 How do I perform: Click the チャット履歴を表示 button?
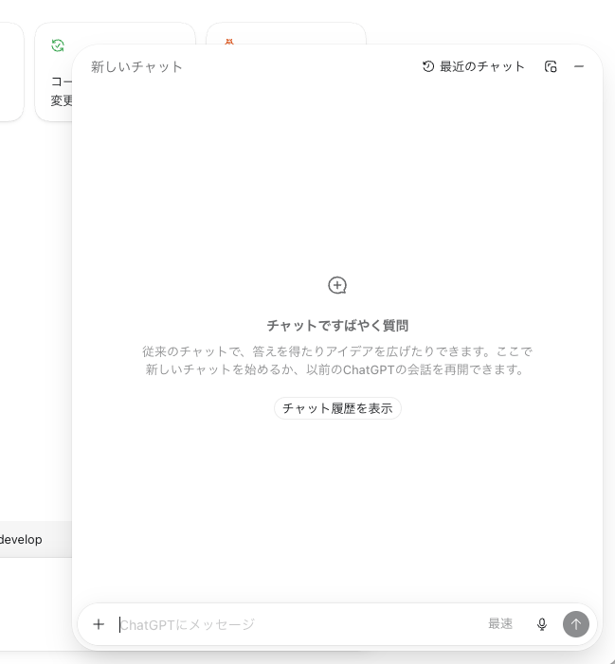pyautogui.click(x=337, y=408)
